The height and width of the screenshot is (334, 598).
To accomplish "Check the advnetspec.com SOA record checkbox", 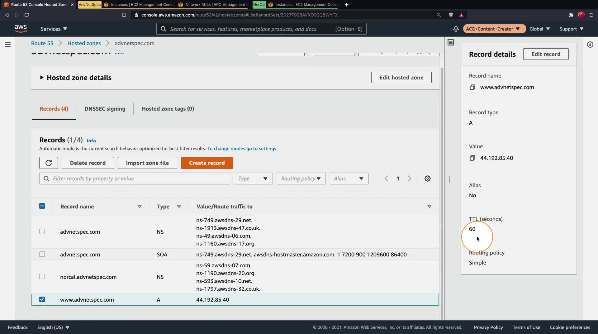I will (x=42, y=254).
